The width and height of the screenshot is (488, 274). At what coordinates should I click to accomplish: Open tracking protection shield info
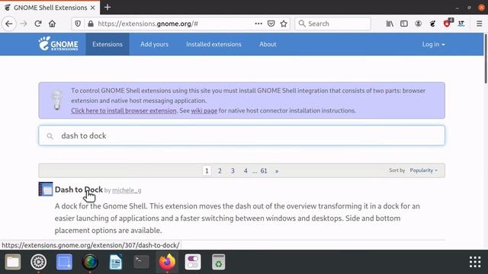(78, 24)
